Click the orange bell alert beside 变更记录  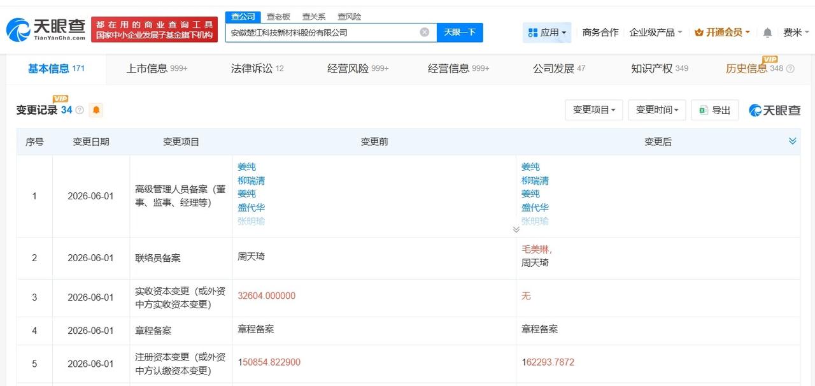point(96,110)
